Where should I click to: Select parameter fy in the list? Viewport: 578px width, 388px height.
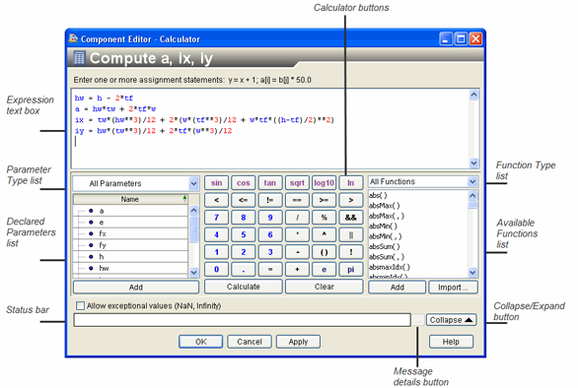tap(130, 245)
